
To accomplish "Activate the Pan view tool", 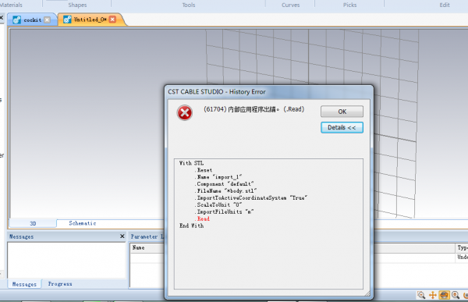I will [432, 295].
